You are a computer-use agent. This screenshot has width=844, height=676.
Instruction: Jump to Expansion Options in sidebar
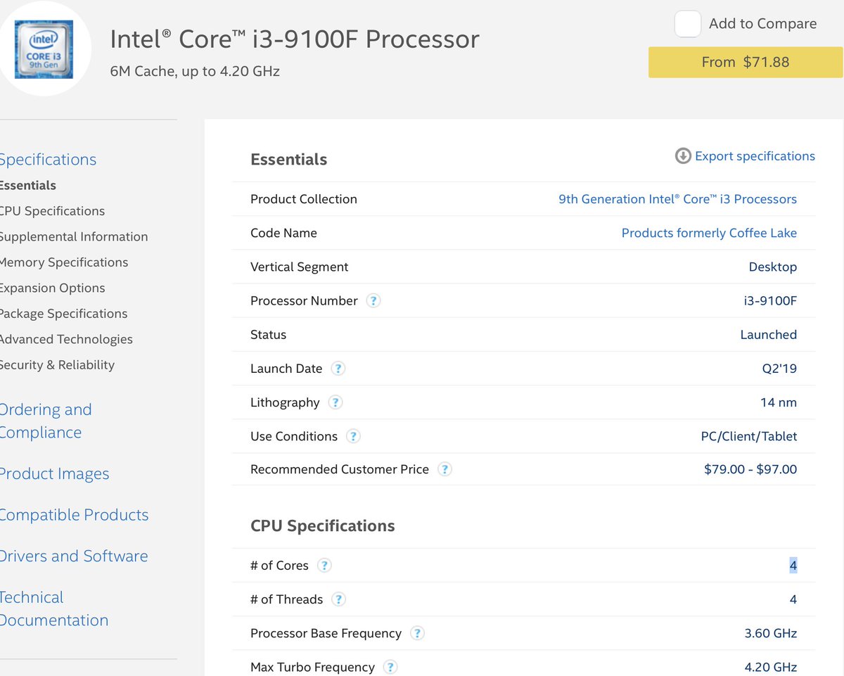52,288
